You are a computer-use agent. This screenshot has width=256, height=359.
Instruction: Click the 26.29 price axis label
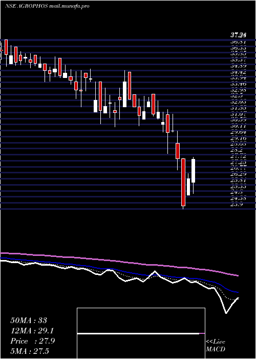(x=238, y=174)
